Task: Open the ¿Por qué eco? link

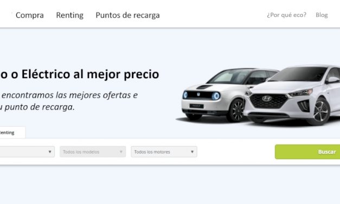Action: 286,15
